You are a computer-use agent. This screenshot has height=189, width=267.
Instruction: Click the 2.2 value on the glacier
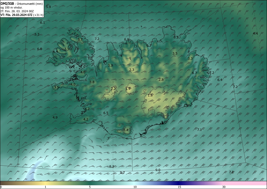click(x=113, y=89)
